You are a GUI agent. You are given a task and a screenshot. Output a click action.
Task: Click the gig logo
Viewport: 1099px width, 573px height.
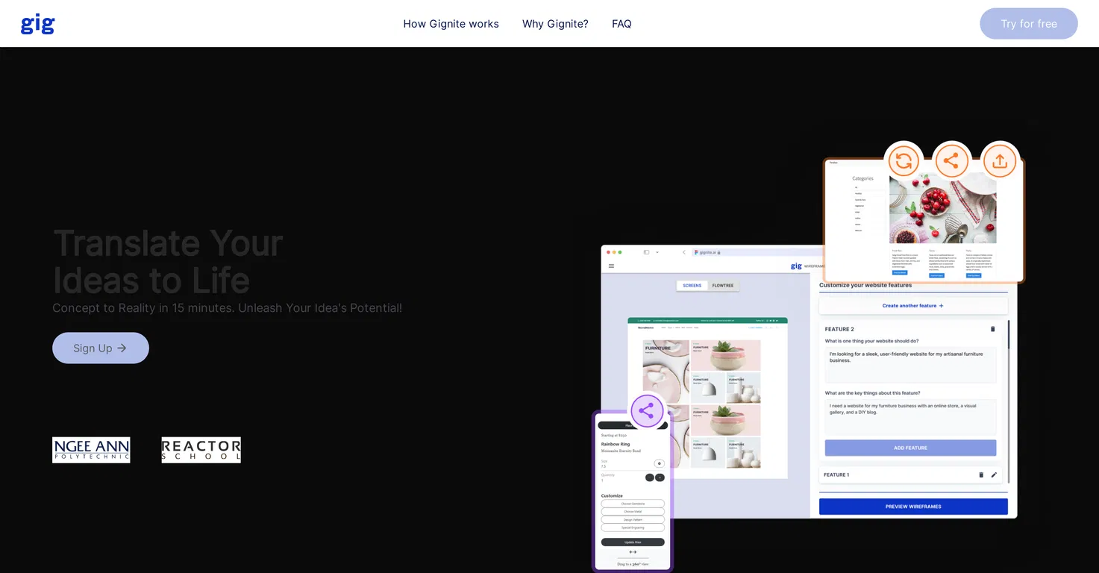pyautogui.click(x=38, y=24)
